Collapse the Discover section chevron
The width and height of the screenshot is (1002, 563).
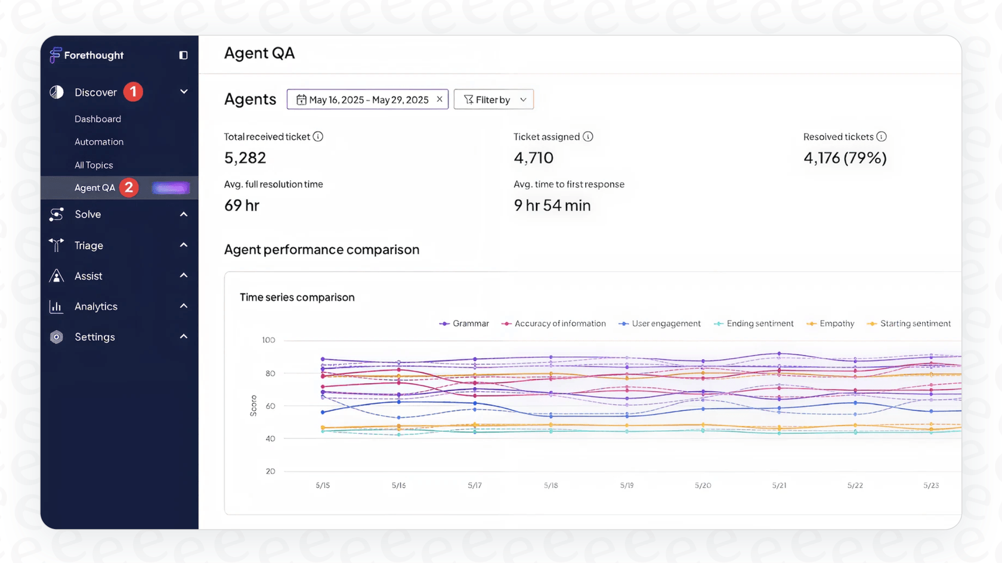pyautogui.click(x=184, y=92)
